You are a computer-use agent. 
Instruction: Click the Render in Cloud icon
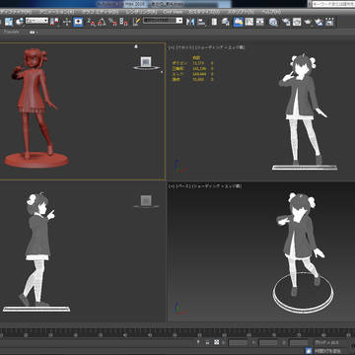coord(319,22)
